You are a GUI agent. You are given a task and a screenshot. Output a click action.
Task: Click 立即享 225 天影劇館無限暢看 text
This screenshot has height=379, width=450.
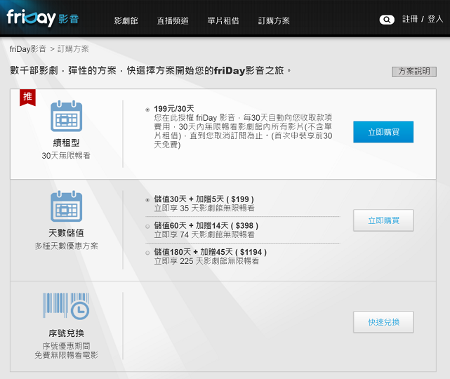(206, 261)
